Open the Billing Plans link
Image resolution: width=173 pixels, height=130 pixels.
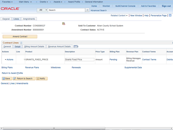click(7, 67)
